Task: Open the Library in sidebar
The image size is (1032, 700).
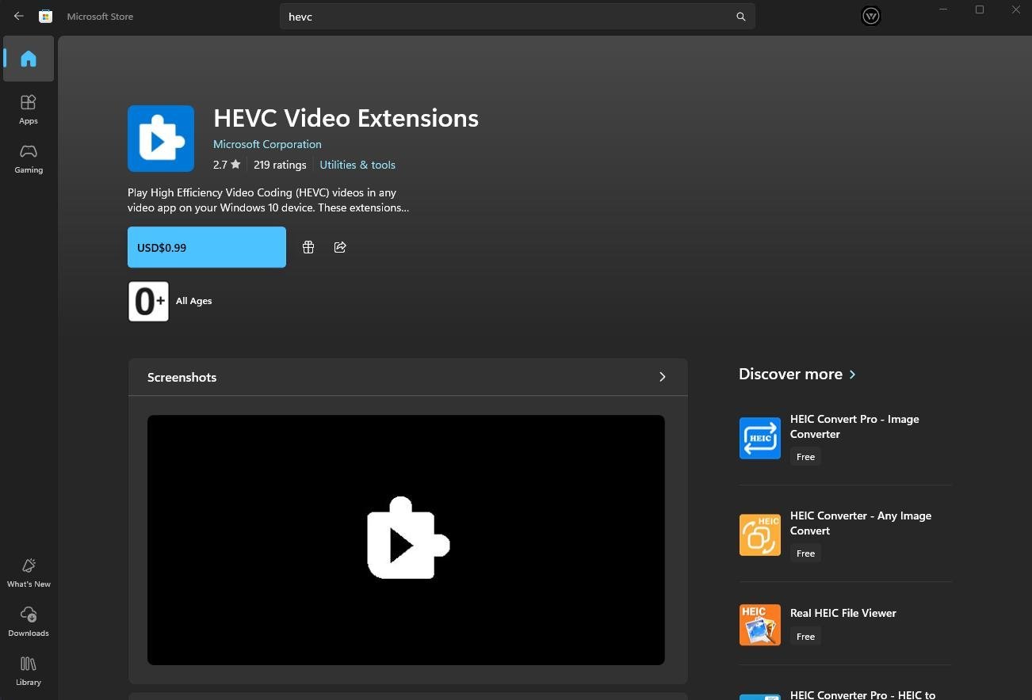Action: tap(29, 671)
